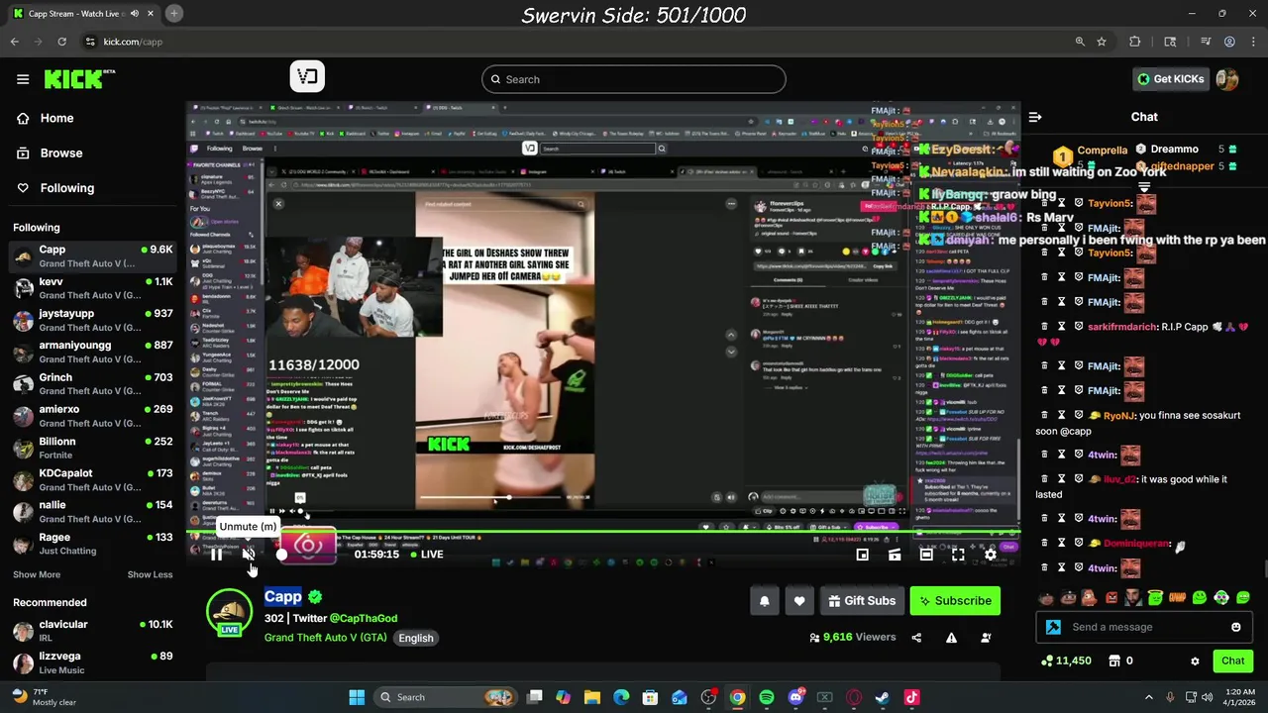Open armaniyoungg channel in Following list

pyautogui.click(x=92, y=352)
